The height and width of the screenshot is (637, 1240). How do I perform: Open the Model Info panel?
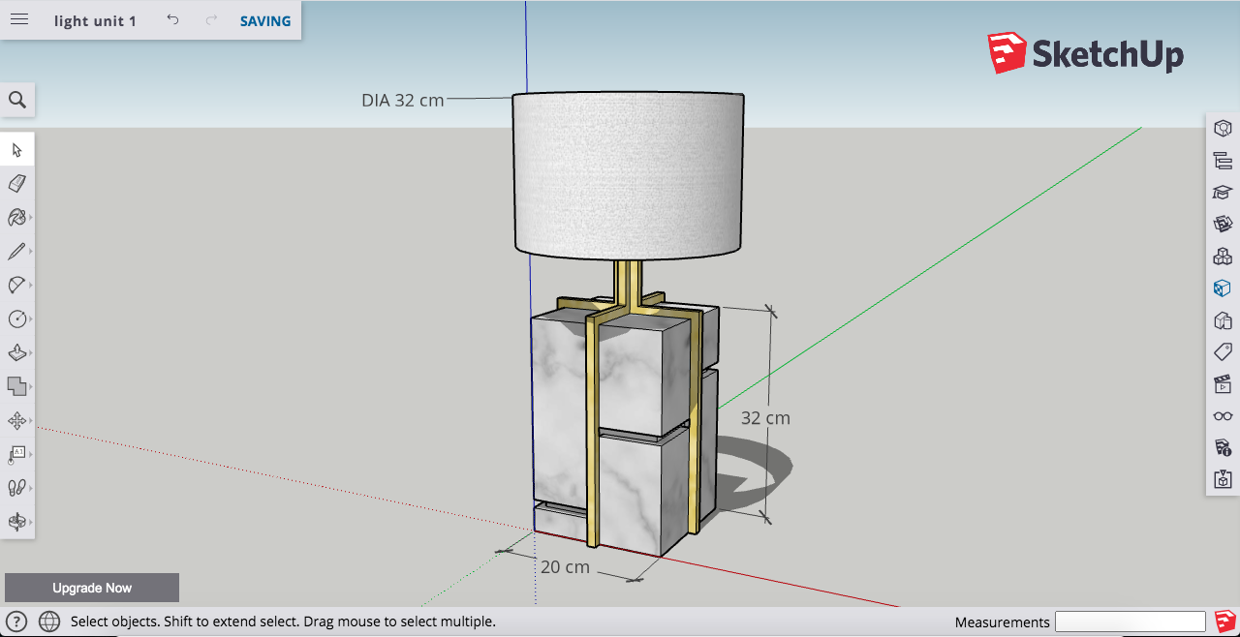click(1223, 448)
